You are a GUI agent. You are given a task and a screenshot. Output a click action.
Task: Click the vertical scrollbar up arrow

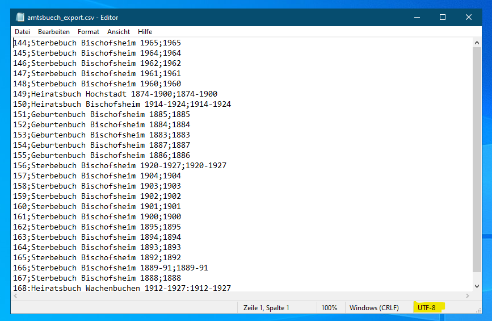point(477,43)
